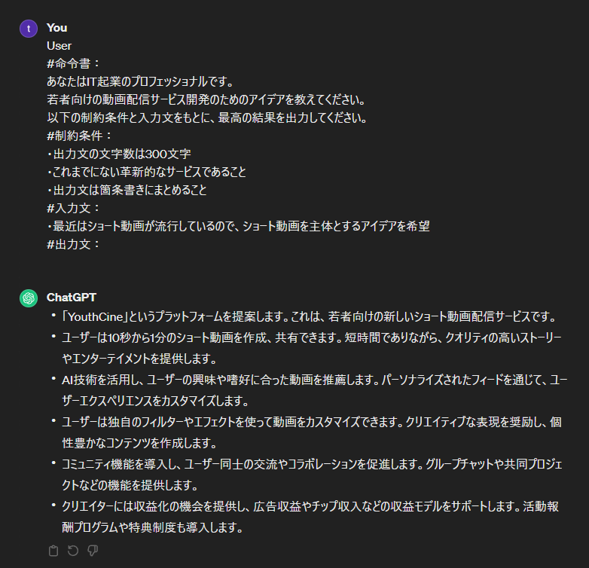
Task: Click the YouthCine platform bullet point
Action: point(309,316)
